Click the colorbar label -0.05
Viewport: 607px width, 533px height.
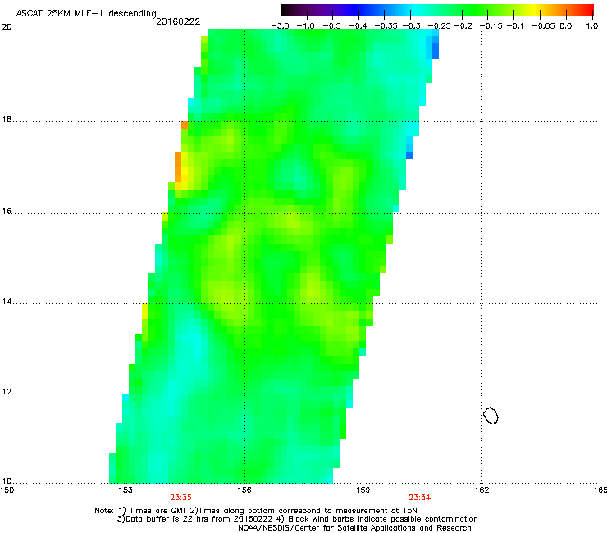click(x=543, y=26)
